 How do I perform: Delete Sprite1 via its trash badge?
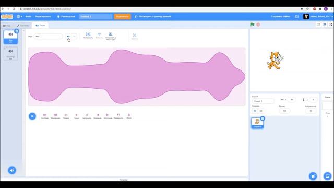coord(263,119)
